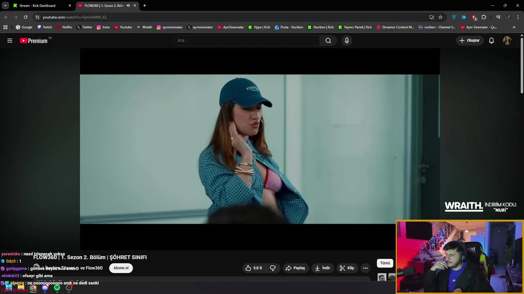The height and width of the screenshot is (294, 524).
Task: Open Spotify from the taskbar
Action: (x=57, y=288)
